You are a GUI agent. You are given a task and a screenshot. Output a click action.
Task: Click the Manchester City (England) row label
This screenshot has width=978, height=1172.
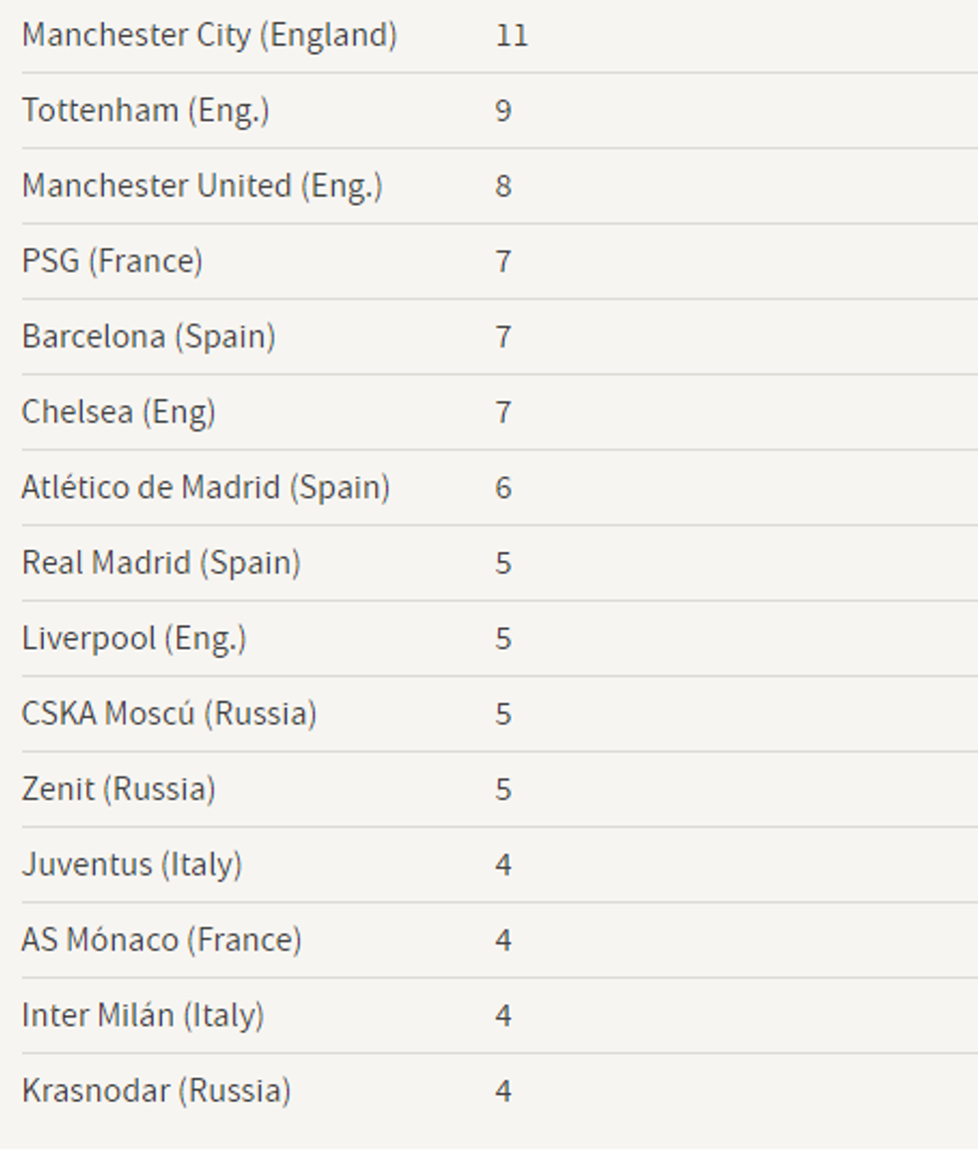[x=210, y=36]
